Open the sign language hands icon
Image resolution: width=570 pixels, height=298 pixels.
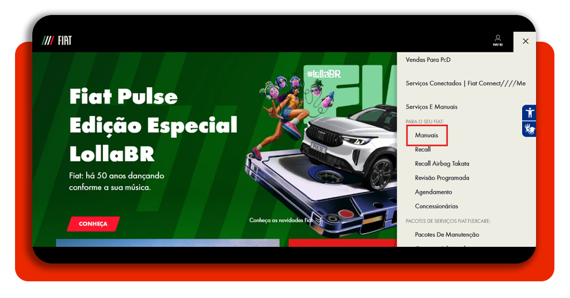(x=530, y=129)
